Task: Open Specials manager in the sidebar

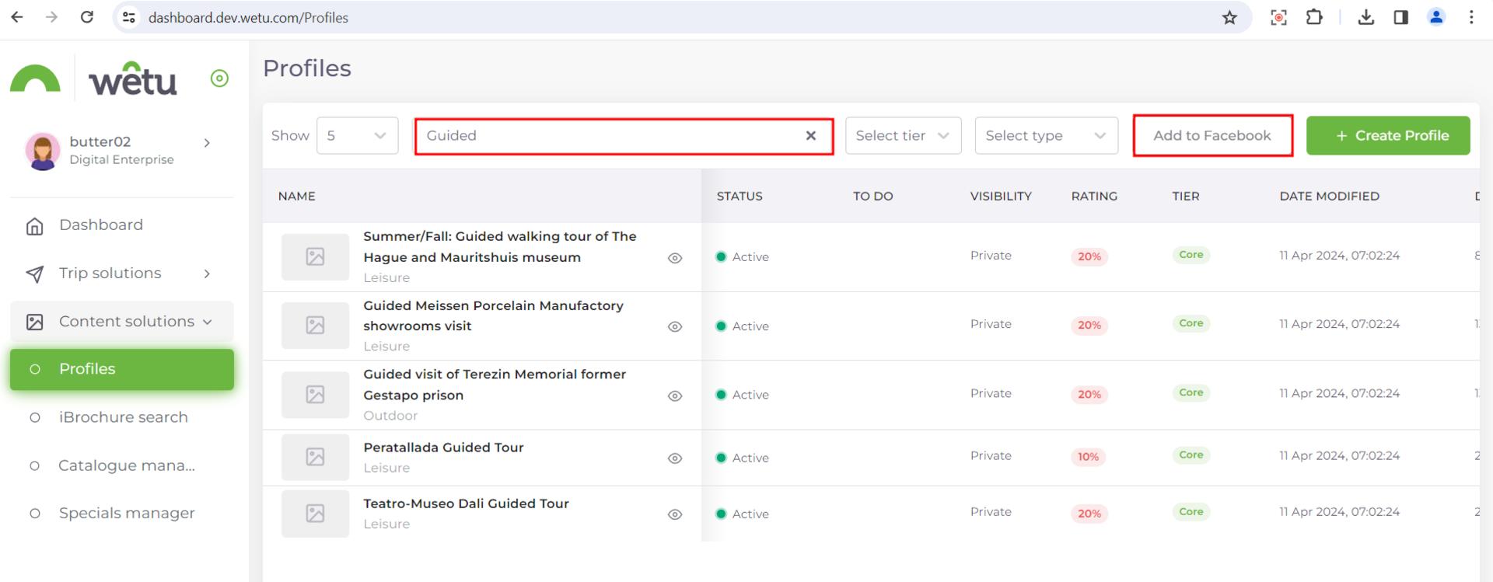Action: [127, 513]
